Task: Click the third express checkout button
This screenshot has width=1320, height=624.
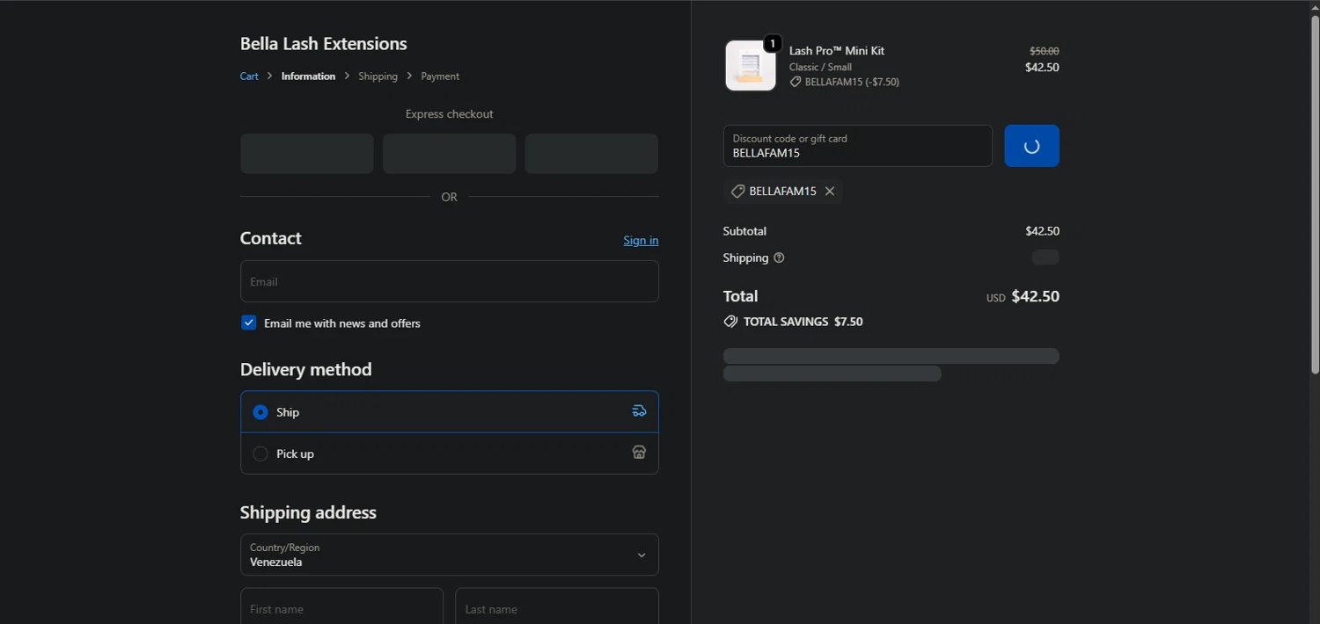Action: [x=591, y=154]
